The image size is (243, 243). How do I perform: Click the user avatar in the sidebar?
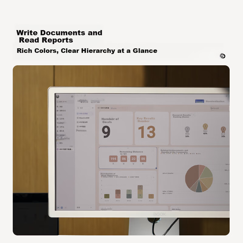[x=58, y=96]
